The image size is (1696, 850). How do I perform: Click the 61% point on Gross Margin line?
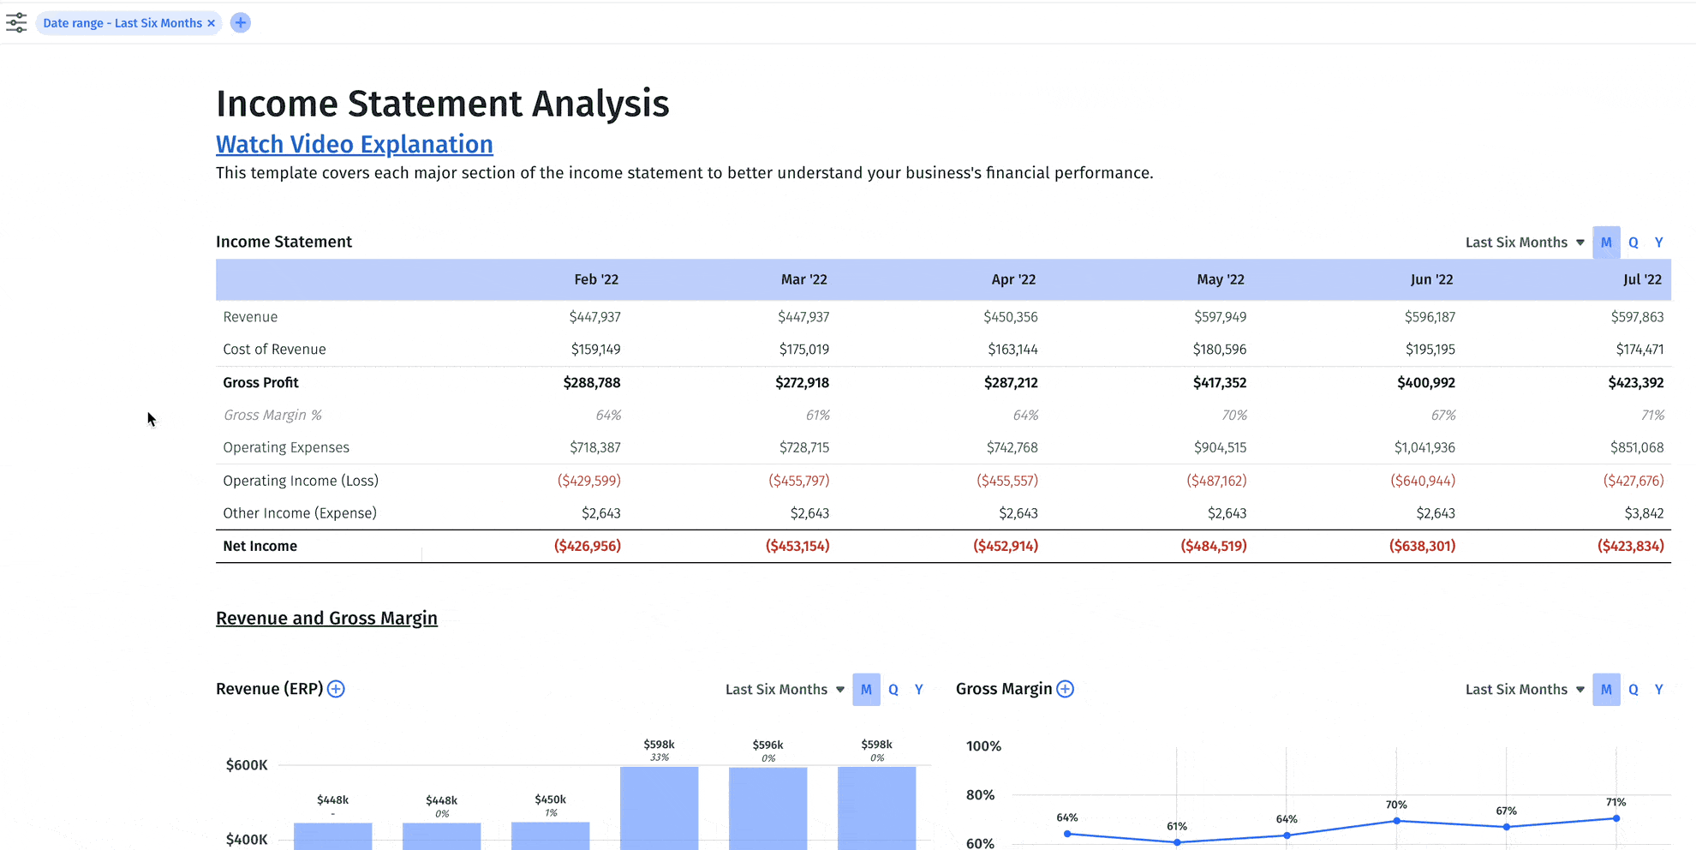[x=1178, y=842]
